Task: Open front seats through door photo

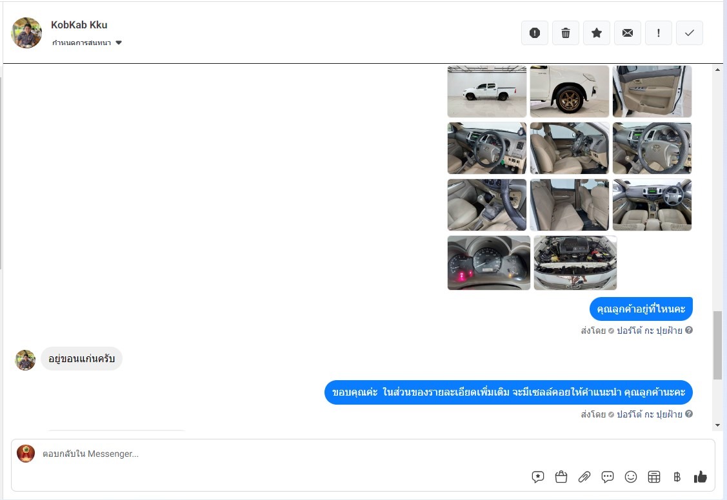Action: coord(570,148)
